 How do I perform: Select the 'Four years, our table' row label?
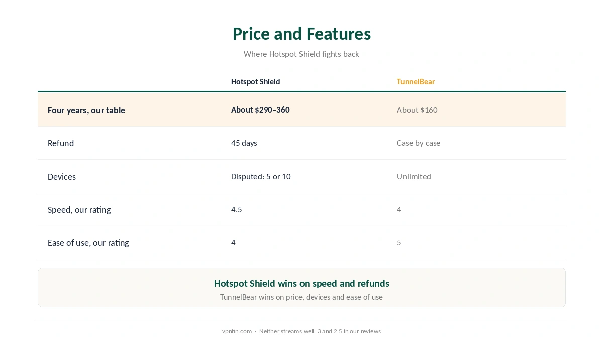coord(86,110)
